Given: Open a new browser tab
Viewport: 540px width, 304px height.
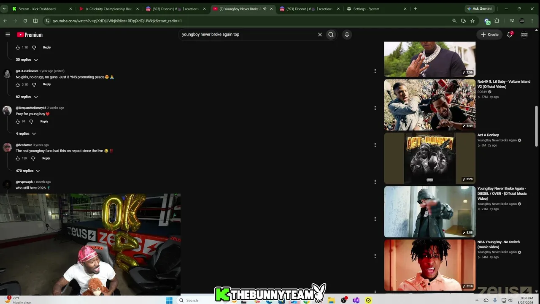Looking at the screenshot, I should pos(415,8).
